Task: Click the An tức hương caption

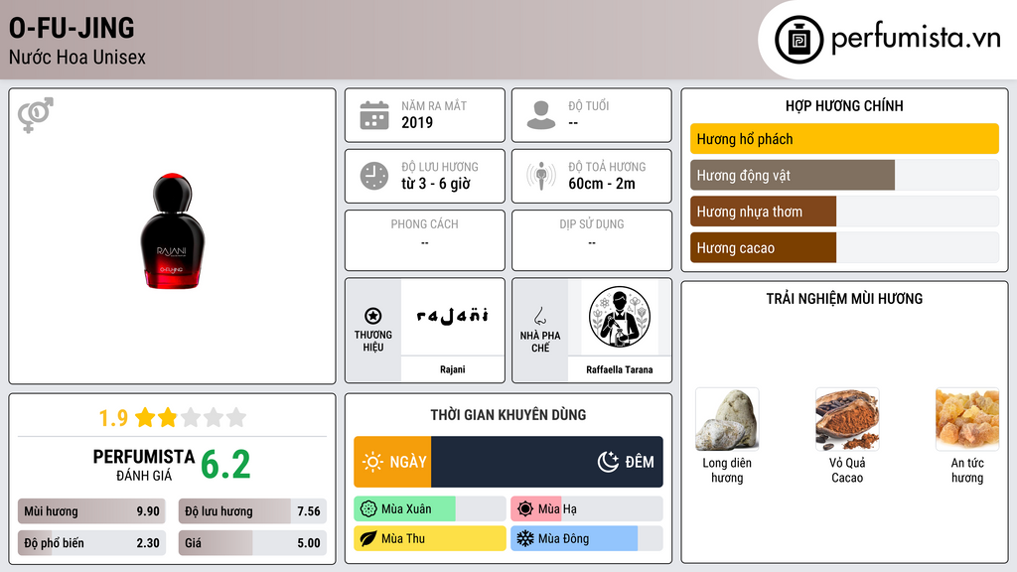Action: 967,470
